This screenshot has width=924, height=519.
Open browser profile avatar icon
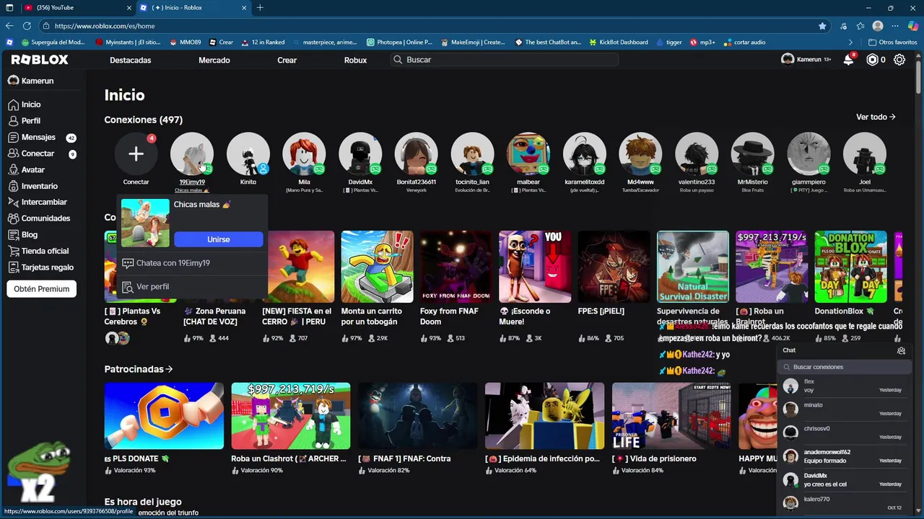click(878, 26)
